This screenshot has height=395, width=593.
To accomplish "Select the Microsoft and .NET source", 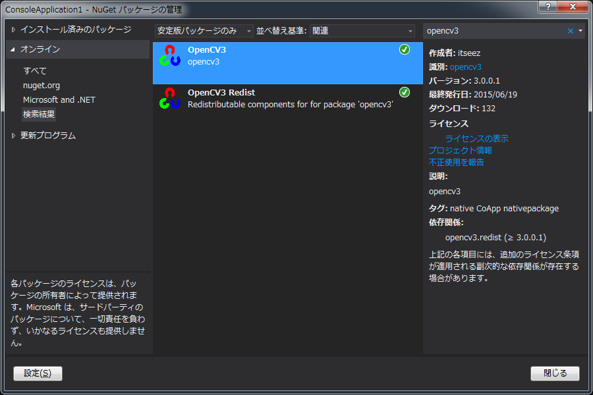I will (59, 100).
